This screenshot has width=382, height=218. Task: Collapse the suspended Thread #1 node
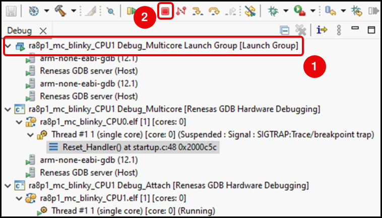30,135
